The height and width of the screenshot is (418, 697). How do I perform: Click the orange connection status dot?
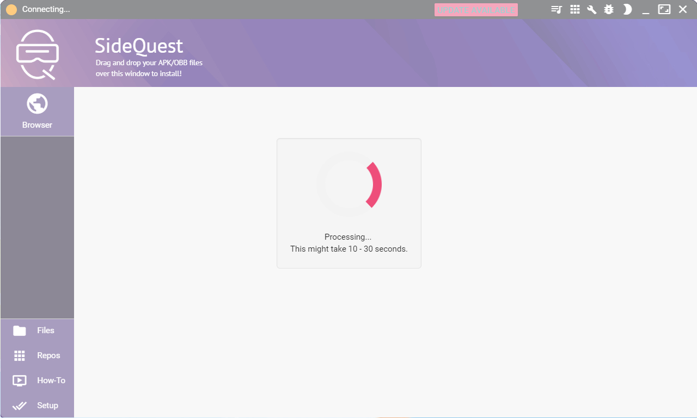[x=11, y=10]
